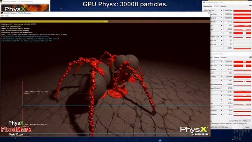Click GPU Core Clock graph in upper GPU-Z
Image resolution: width=252 pixels, height=142 pixels.
pos(242,11)
